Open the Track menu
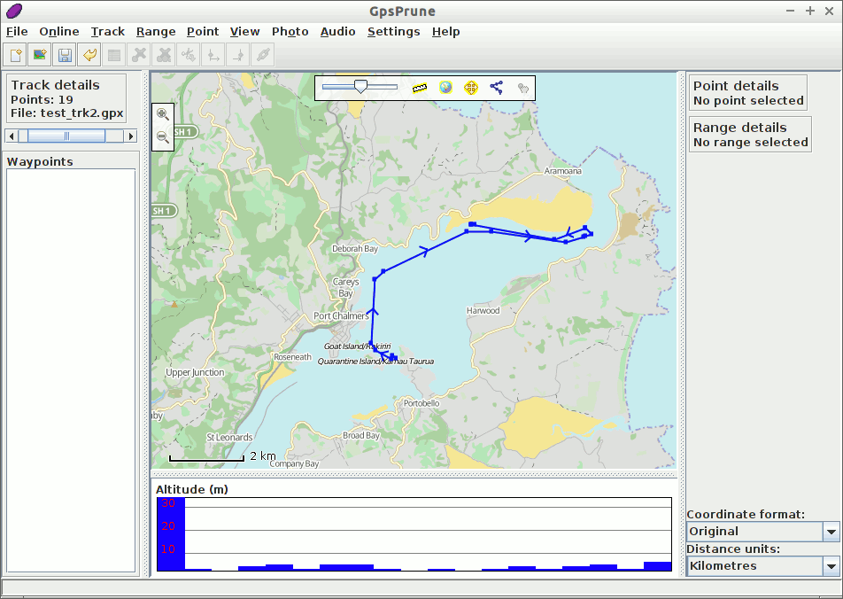The width and height of the screenshot is (843, 599). (x=107, y=31)
